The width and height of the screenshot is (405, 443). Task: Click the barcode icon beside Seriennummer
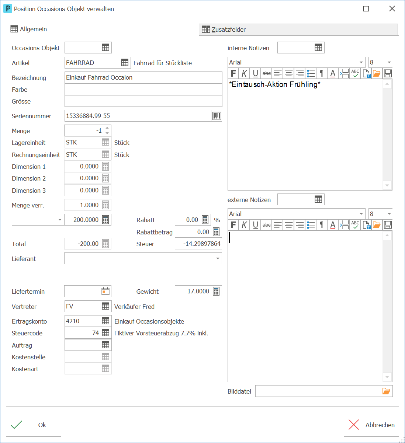point(217,116)
